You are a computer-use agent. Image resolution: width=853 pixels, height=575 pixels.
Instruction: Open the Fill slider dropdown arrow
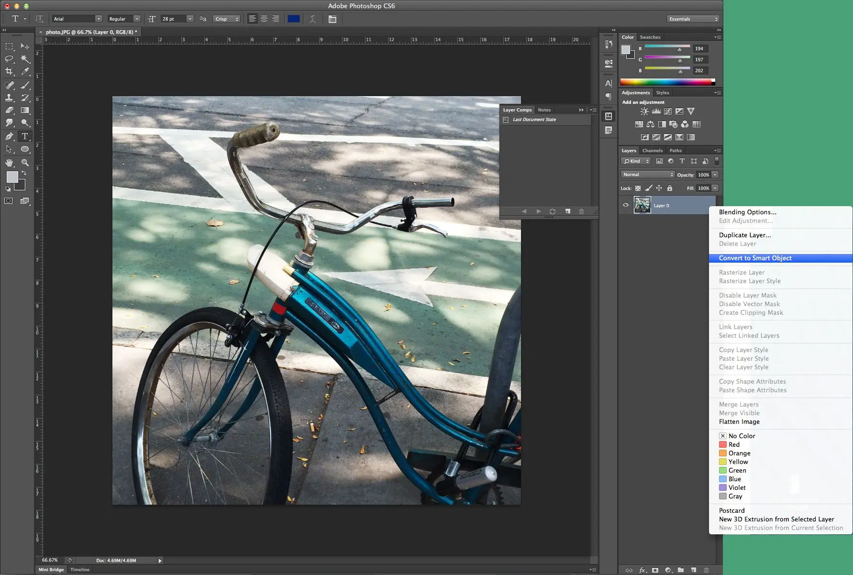pyautogui.click(x=715, y=188)
